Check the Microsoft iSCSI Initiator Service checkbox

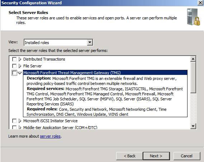14,121
